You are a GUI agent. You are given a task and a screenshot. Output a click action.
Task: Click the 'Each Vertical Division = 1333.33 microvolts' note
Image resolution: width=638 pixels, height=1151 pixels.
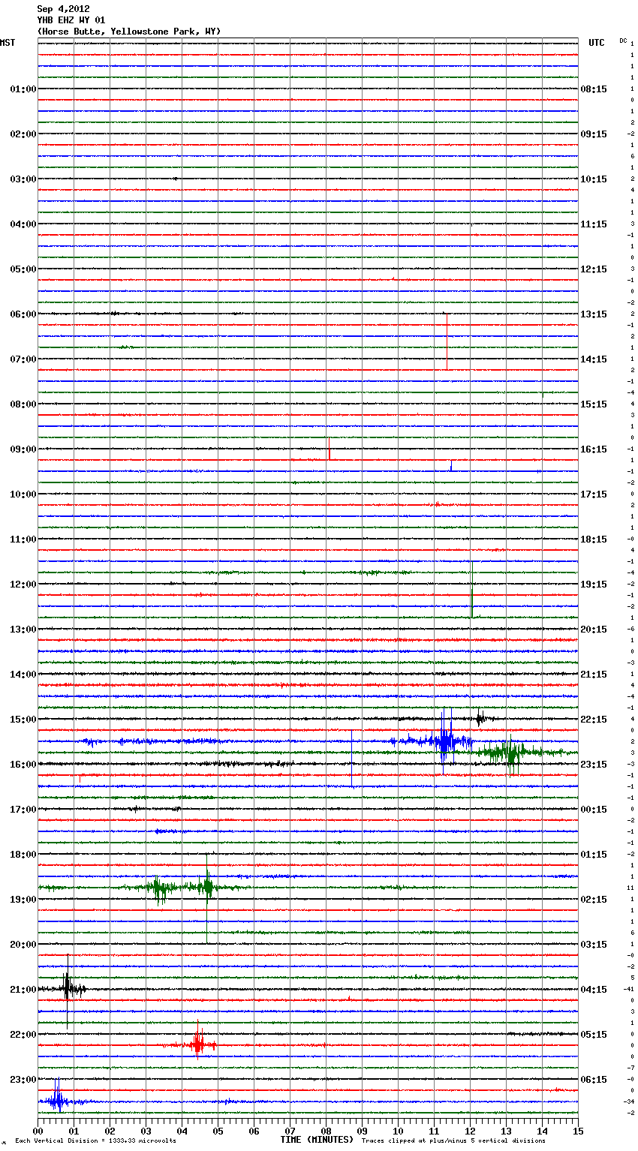click(x=95, y=1141)
